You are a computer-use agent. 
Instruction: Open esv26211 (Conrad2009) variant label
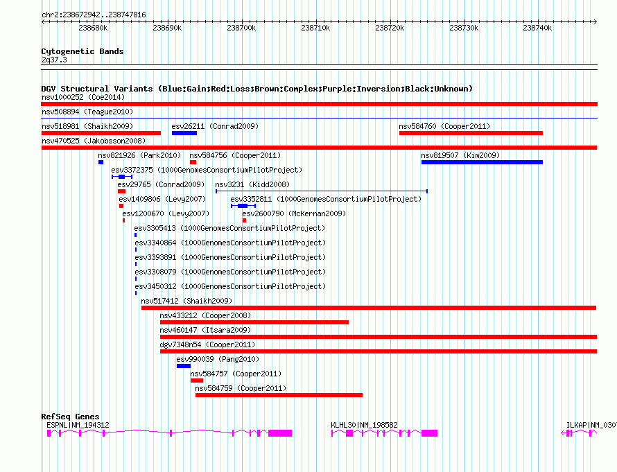pyautogui.click(x=215, y=126)
